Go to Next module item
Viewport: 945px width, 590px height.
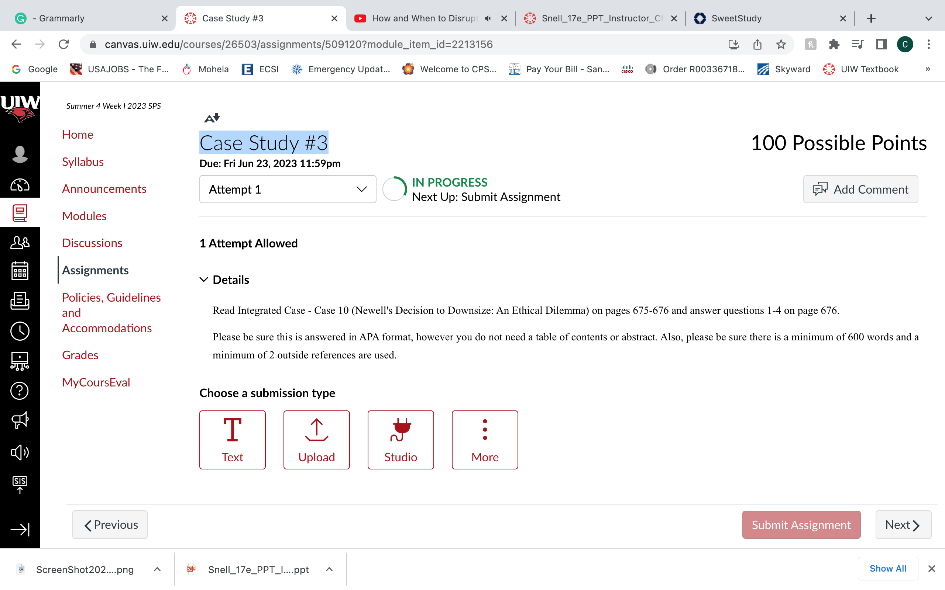click(903, 525)
